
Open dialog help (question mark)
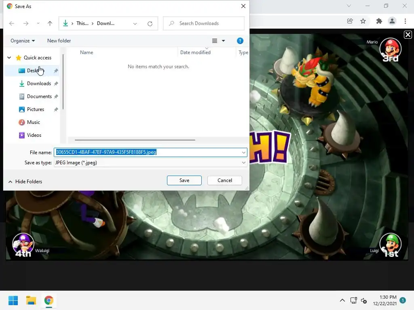pos(240,41)
